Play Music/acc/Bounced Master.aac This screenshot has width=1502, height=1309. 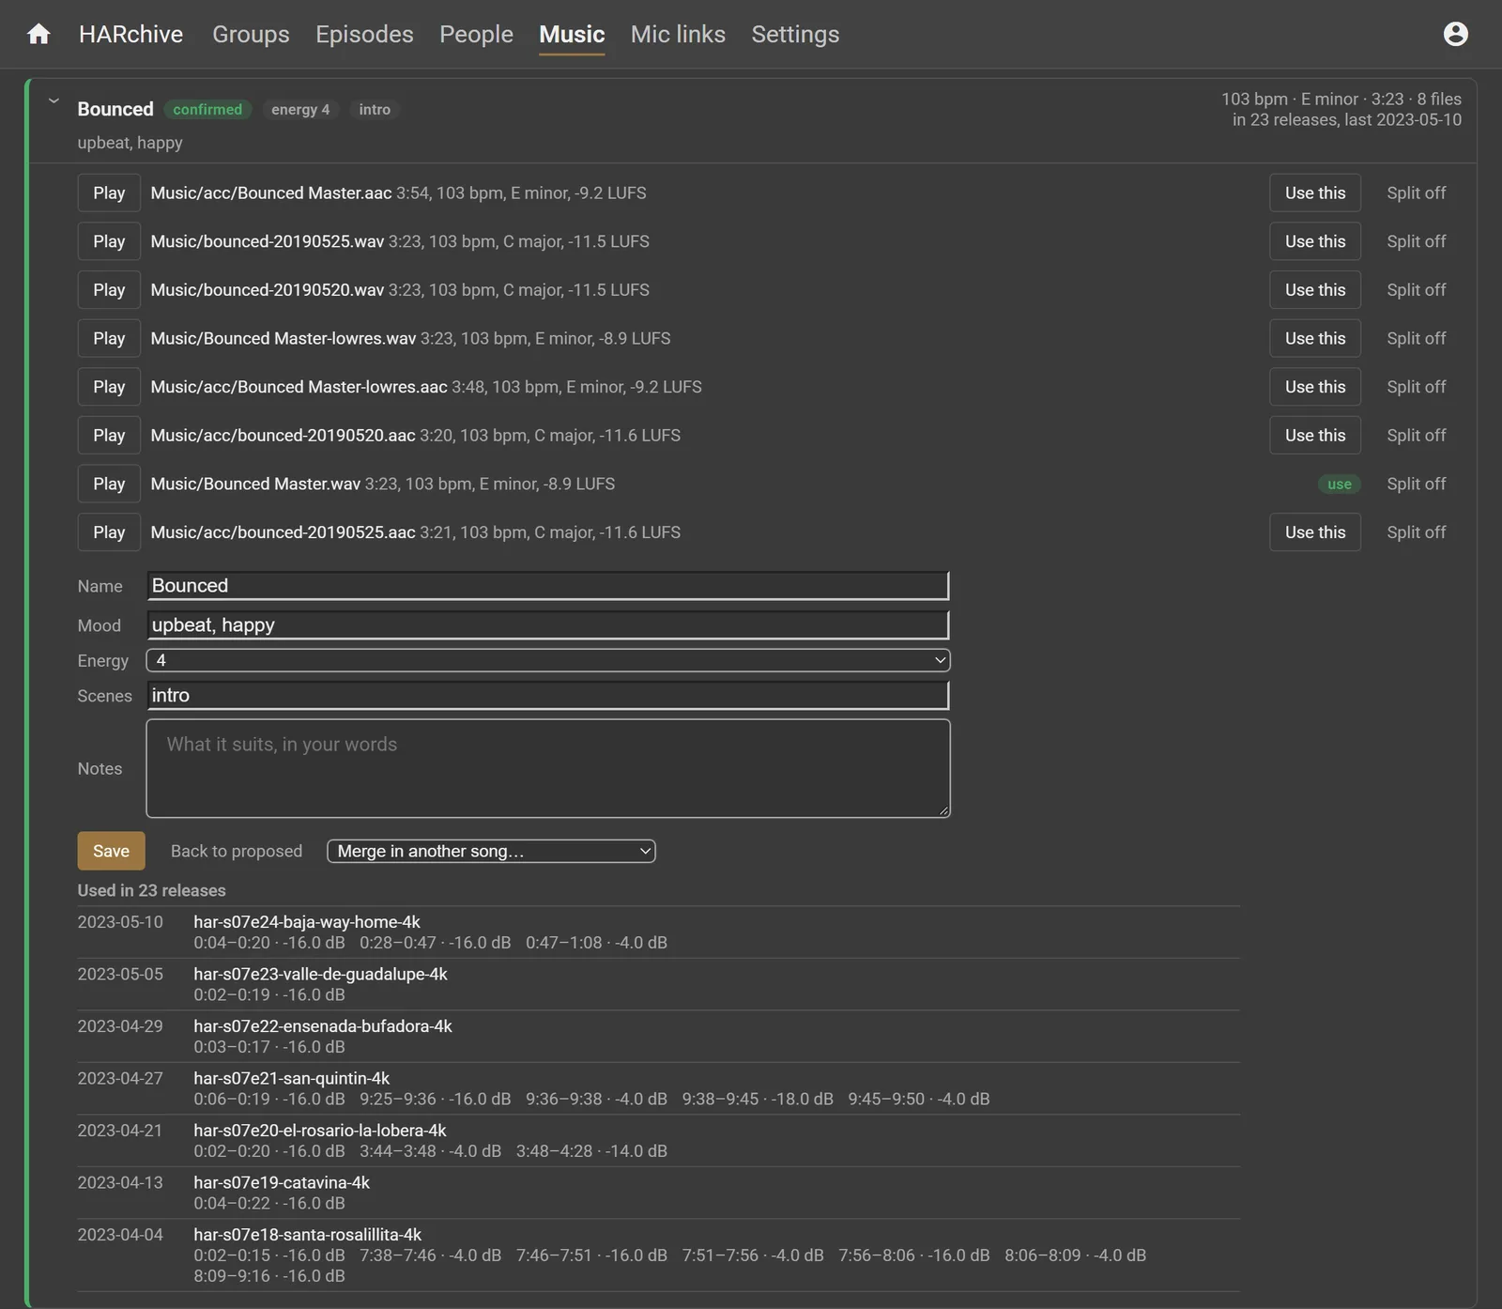109,192
